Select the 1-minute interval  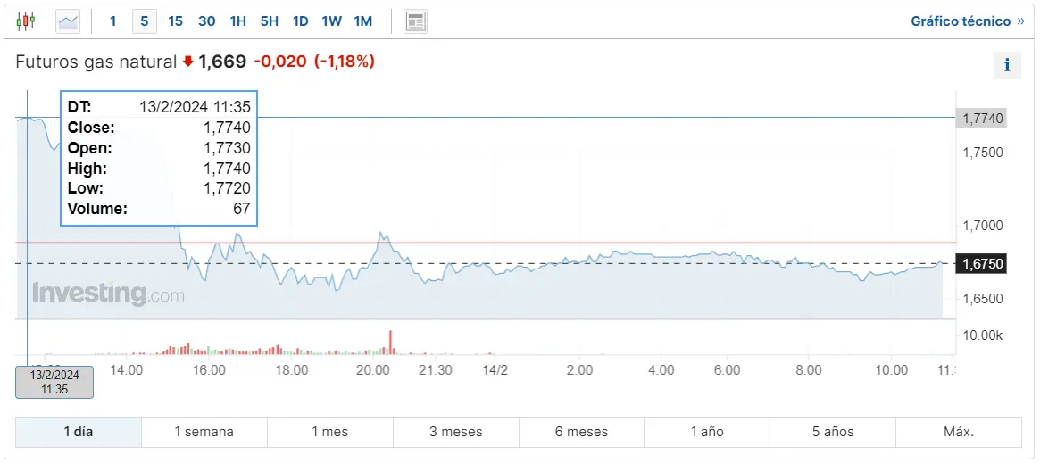click(112, 21)
